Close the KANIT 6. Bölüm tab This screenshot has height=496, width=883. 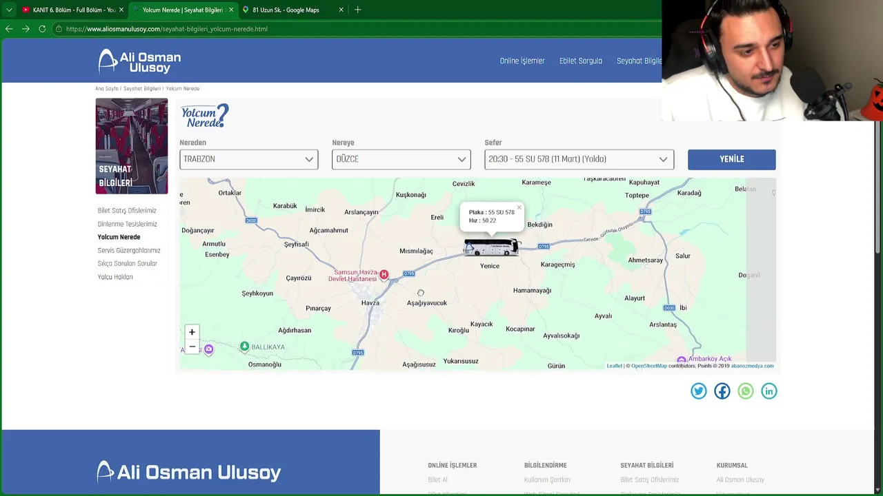(121, 10)
